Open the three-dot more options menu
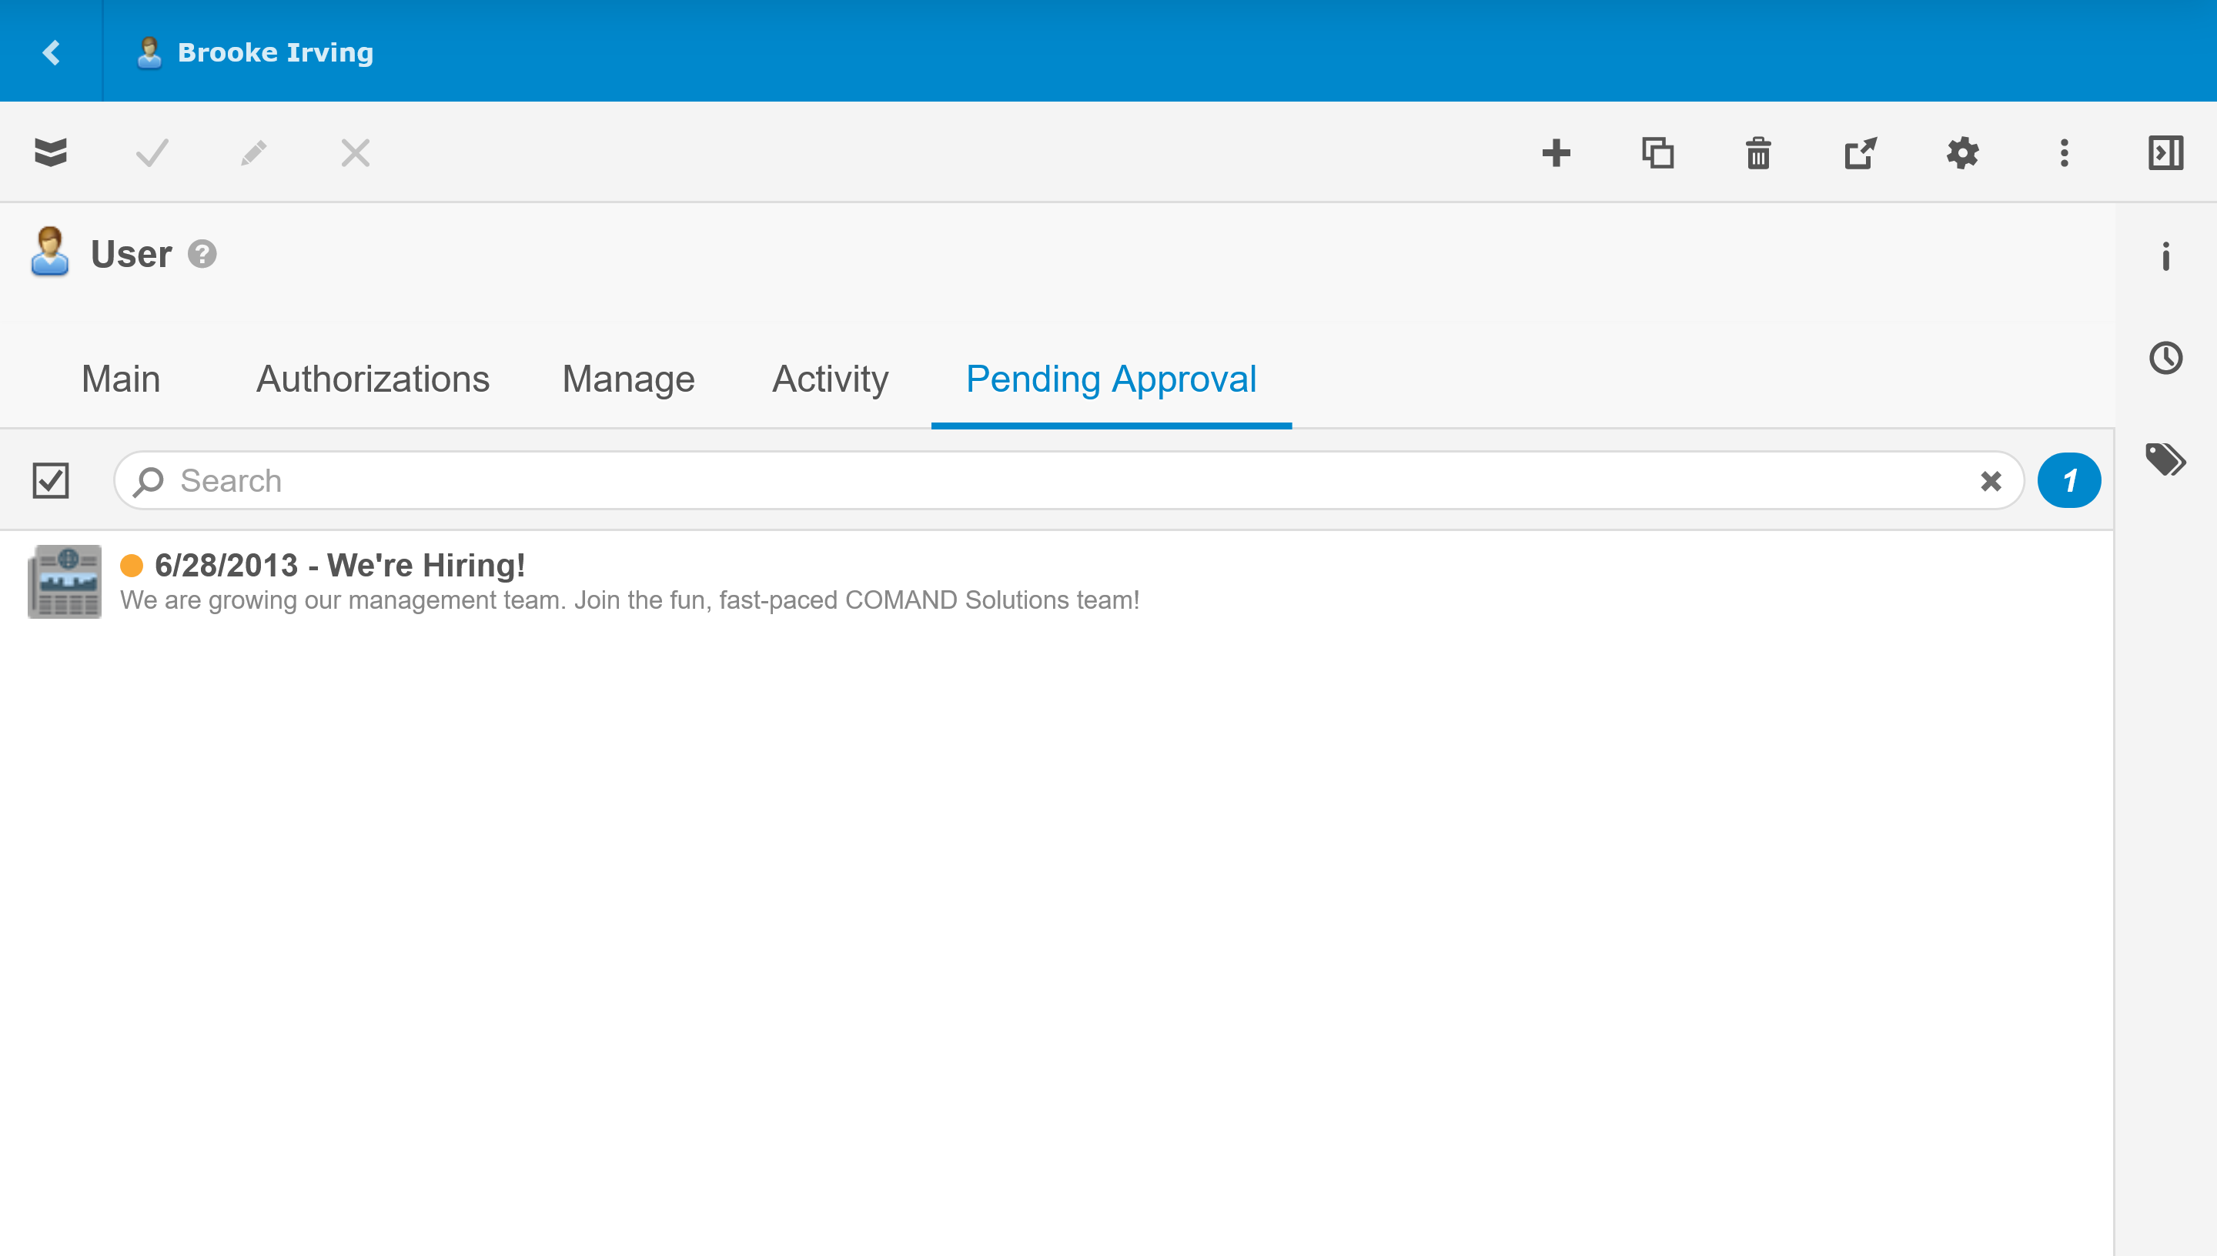Screen dimensions: 2217x1256 (2064, 152)
